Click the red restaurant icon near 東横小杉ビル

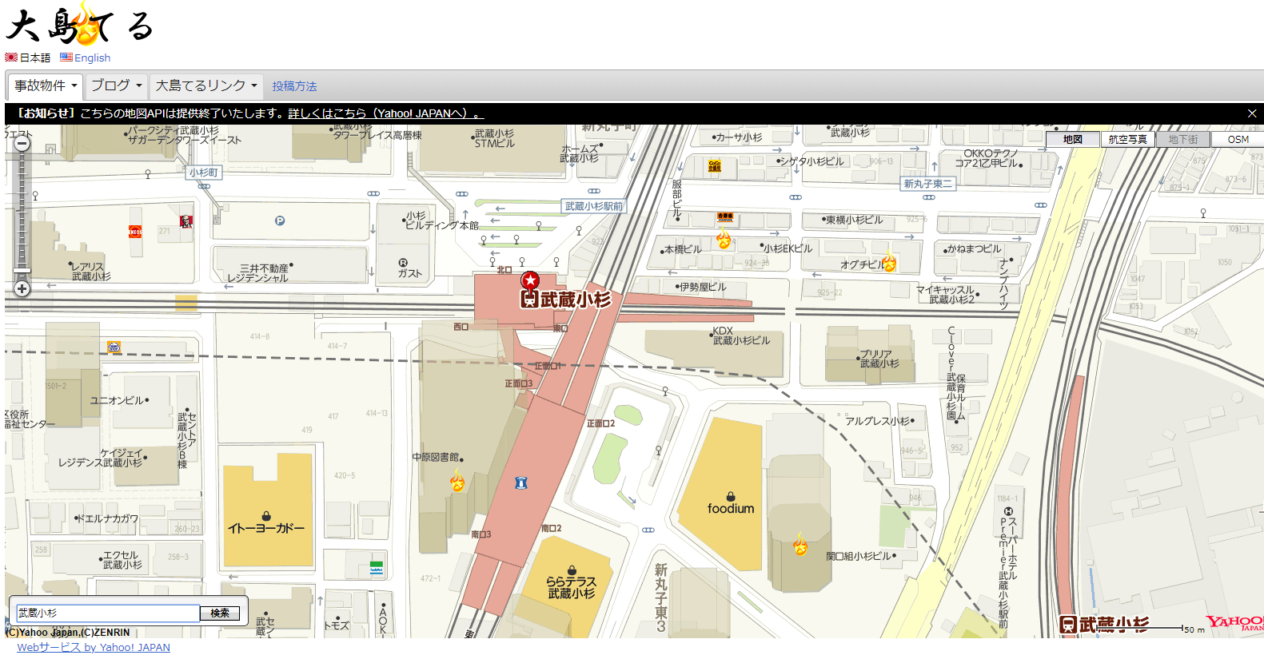[725, 216]
